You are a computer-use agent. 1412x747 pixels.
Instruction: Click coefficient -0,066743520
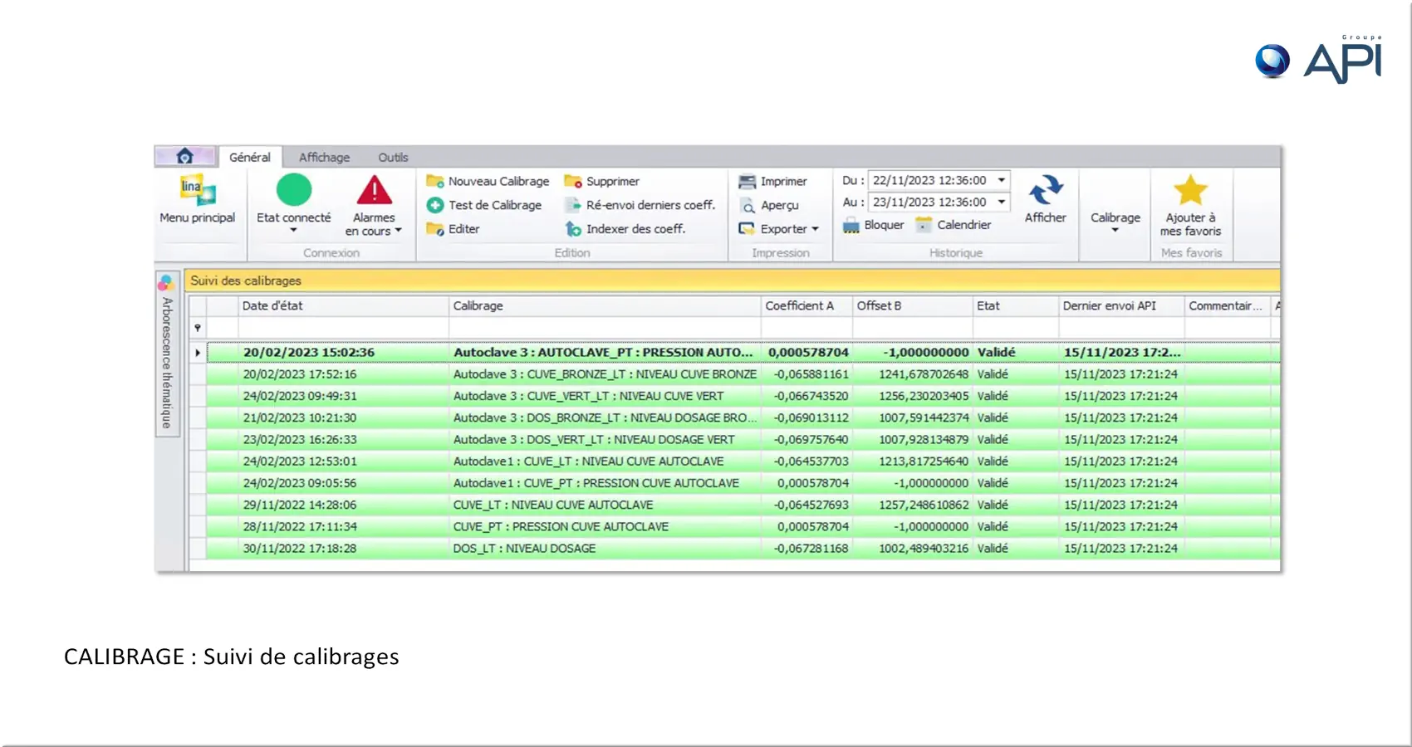811,396
